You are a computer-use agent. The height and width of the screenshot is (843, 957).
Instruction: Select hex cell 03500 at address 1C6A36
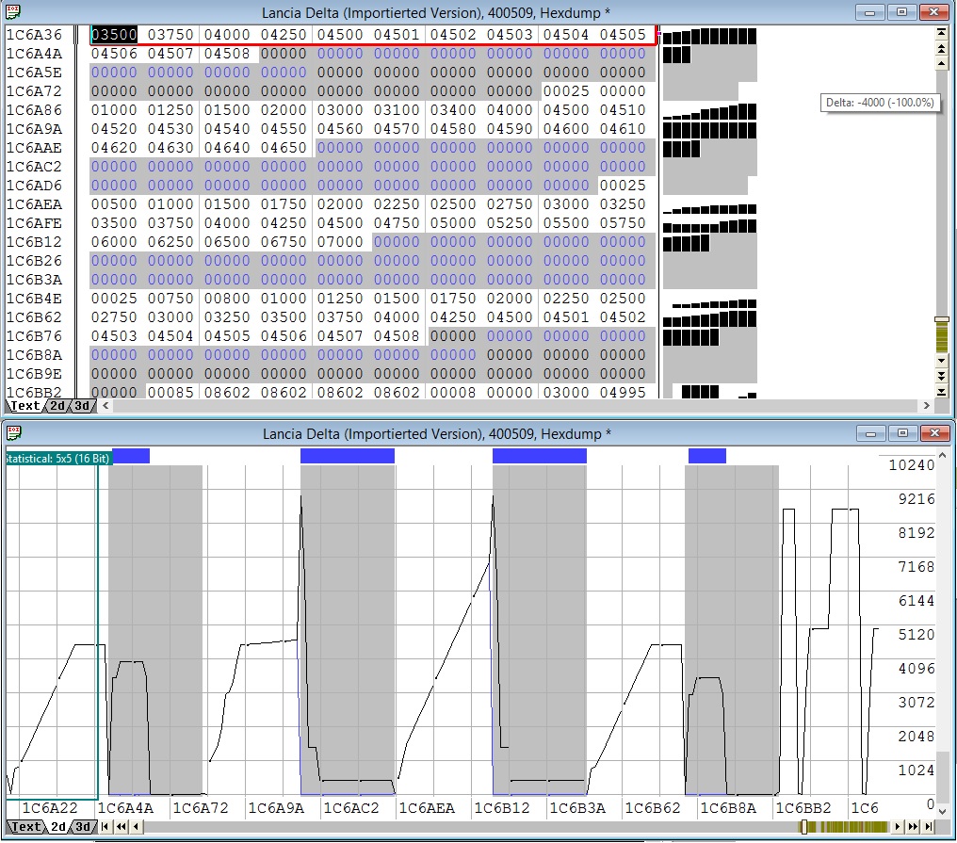[114, 35]
